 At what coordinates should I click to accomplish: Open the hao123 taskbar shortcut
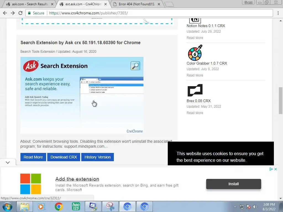pos(76,206)
